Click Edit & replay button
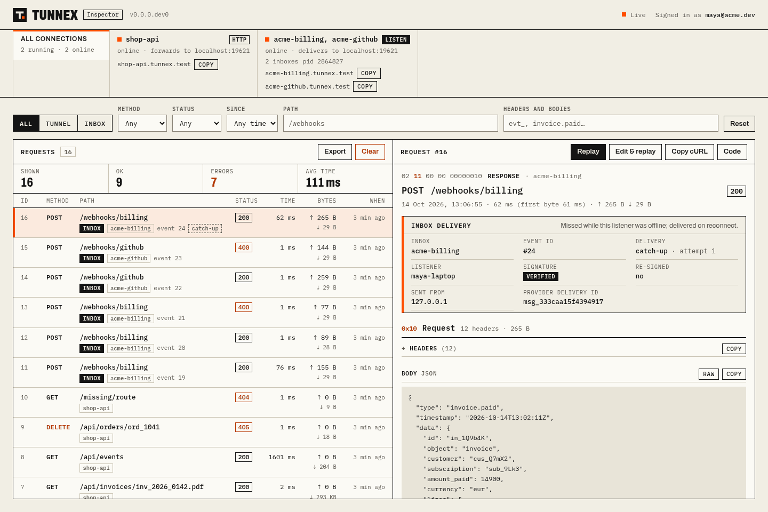 [636, 151]
